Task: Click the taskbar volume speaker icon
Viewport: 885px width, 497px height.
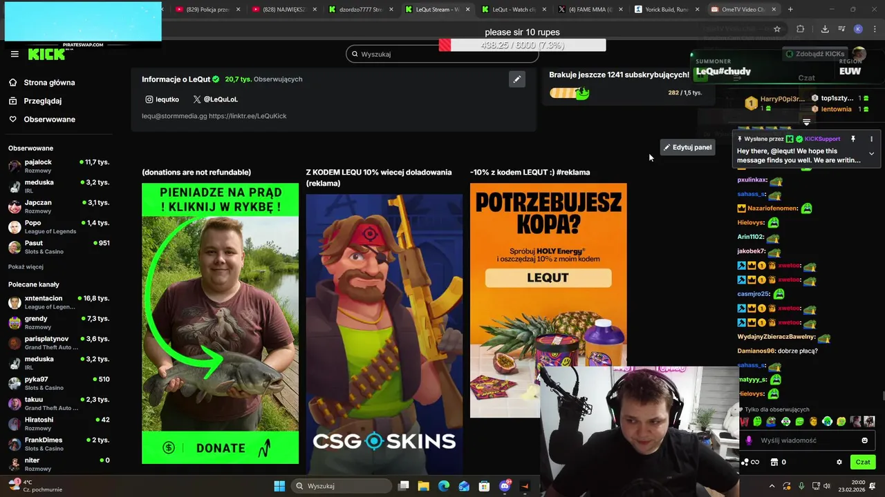Action: point(828,486)
